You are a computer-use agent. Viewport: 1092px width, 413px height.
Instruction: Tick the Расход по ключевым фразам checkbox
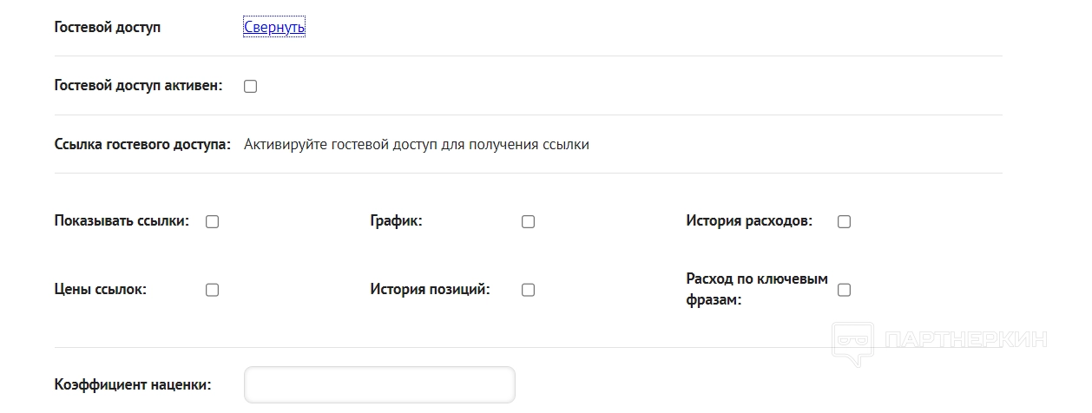point(844,290)
